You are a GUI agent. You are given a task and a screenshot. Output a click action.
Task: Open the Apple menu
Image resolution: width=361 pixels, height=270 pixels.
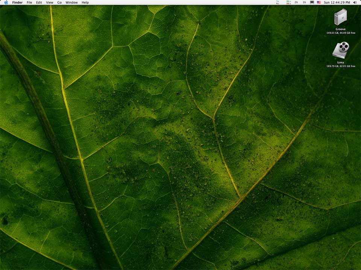click(x=6, y=2)
